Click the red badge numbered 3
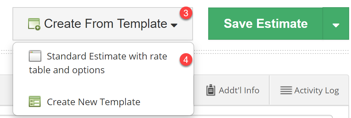 click(186, 13)
